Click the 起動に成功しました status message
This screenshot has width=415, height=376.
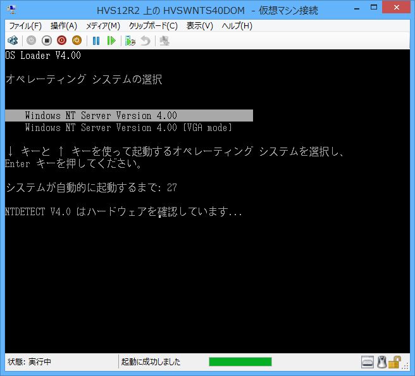pyautogui.click(x=151, y=361)
